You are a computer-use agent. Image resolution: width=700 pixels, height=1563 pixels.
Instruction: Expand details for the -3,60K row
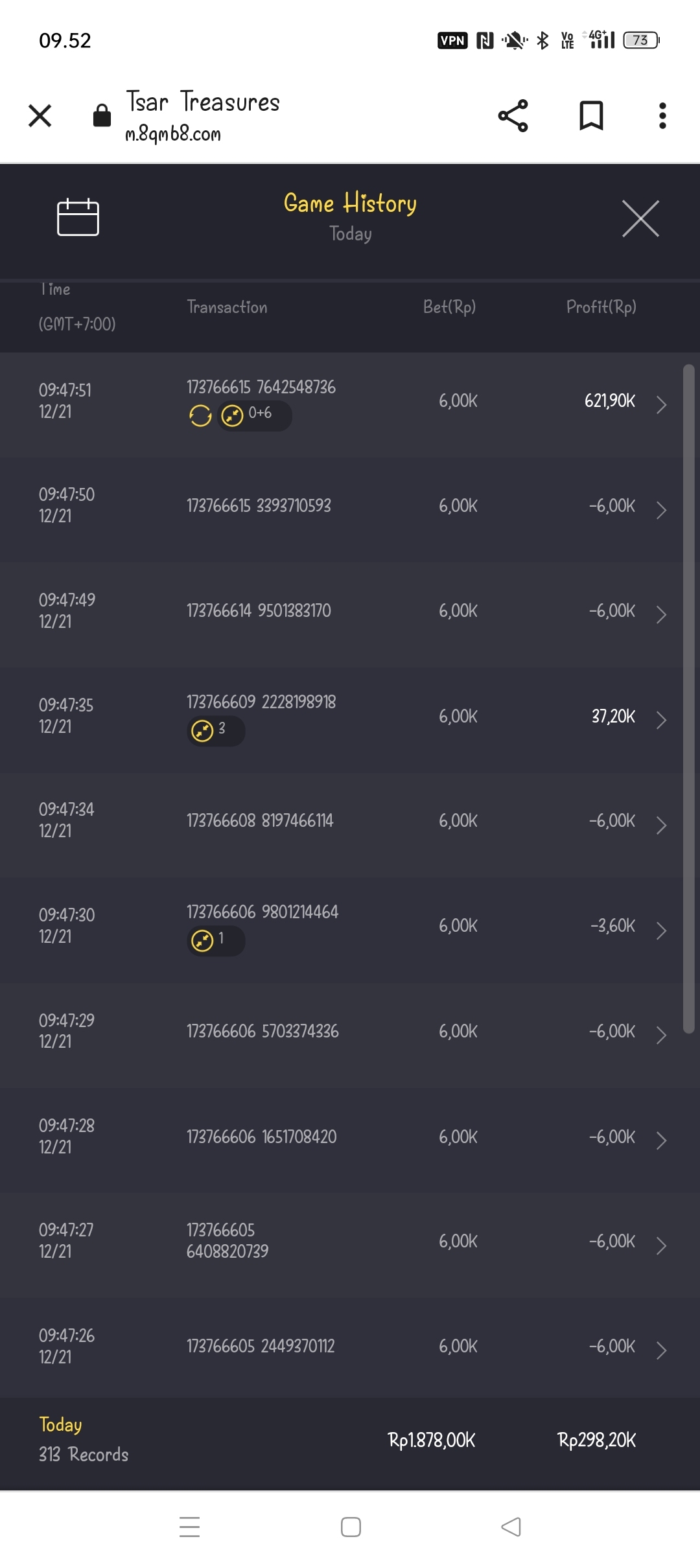(x=661, y=930)
